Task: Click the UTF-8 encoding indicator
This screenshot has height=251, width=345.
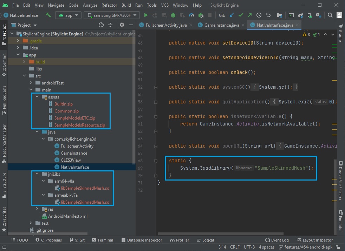Action: click(x=249, y=247)
